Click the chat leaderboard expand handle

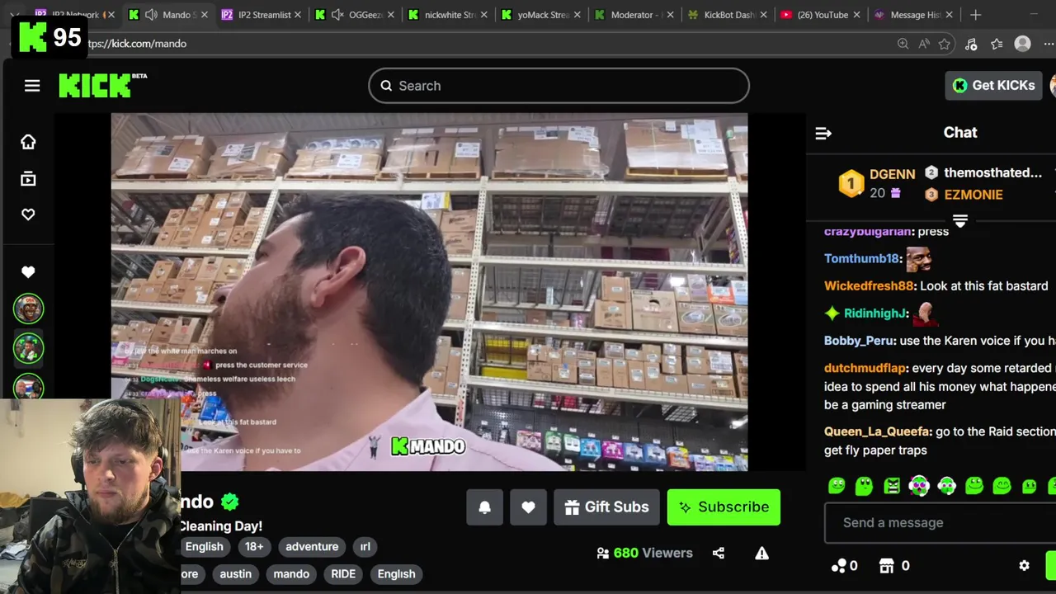(x=960, y=221)
